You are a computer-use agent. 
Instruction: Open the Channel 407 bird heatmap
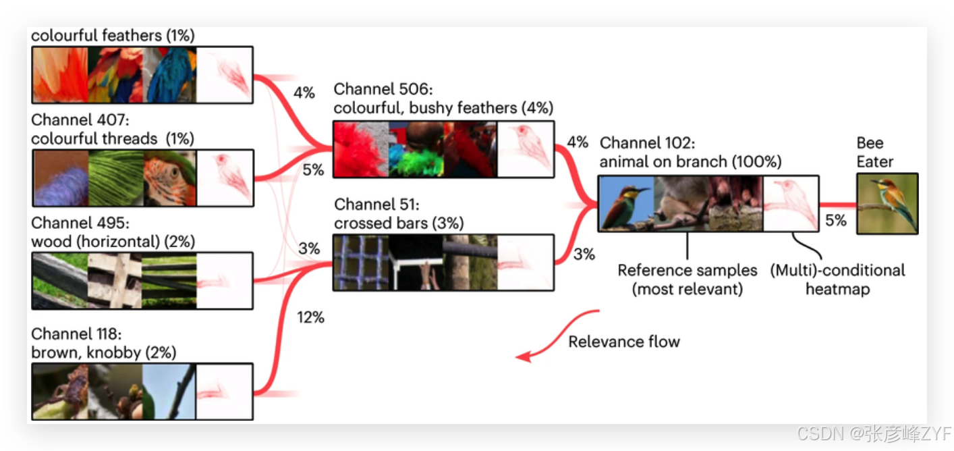click(x=225, y=178)
